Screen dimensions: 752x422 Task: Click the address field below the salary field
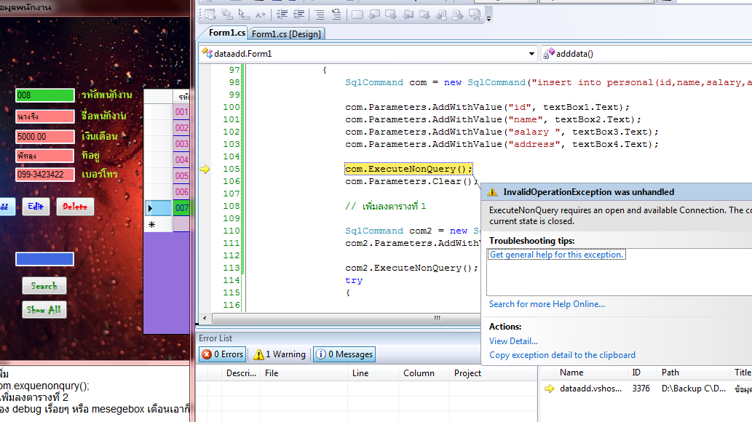[44, 156]
